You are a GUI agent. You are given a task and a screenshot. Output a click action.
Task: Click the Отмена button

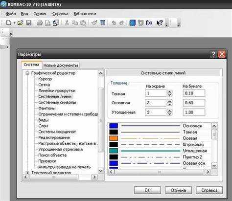coord(178,190)
